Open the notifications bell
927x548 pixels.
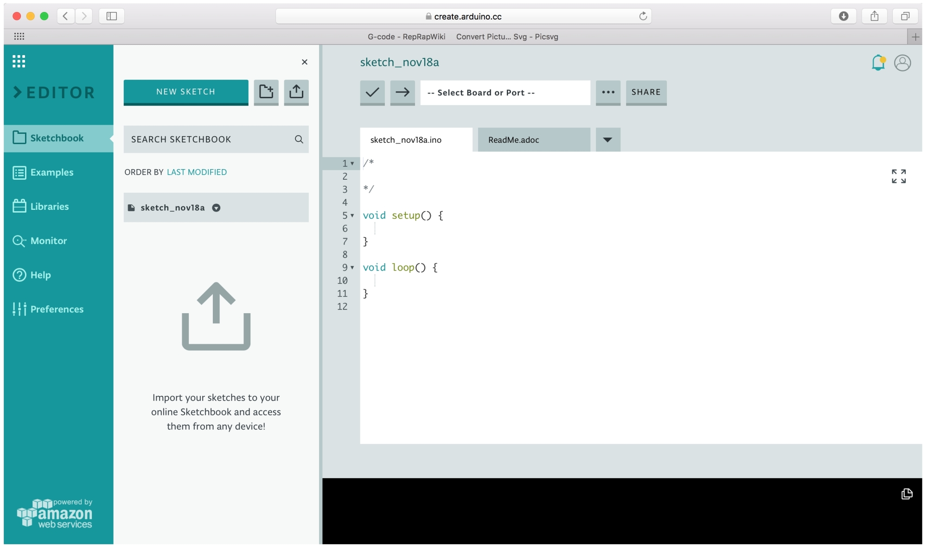878,63
